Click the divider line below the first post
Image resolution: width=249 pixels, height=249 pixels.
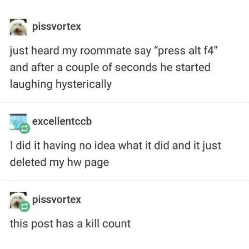coord(124,103)
